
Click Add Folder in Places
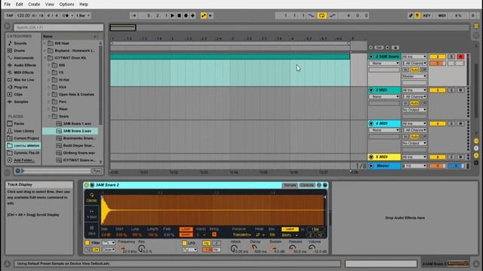23,160
